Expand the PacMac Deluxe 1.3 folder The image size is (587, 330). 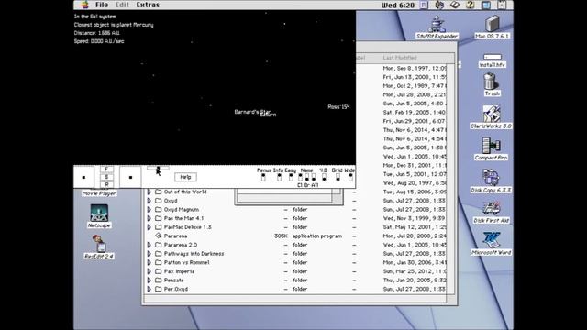pyautogui.click(x=149, y=227)
